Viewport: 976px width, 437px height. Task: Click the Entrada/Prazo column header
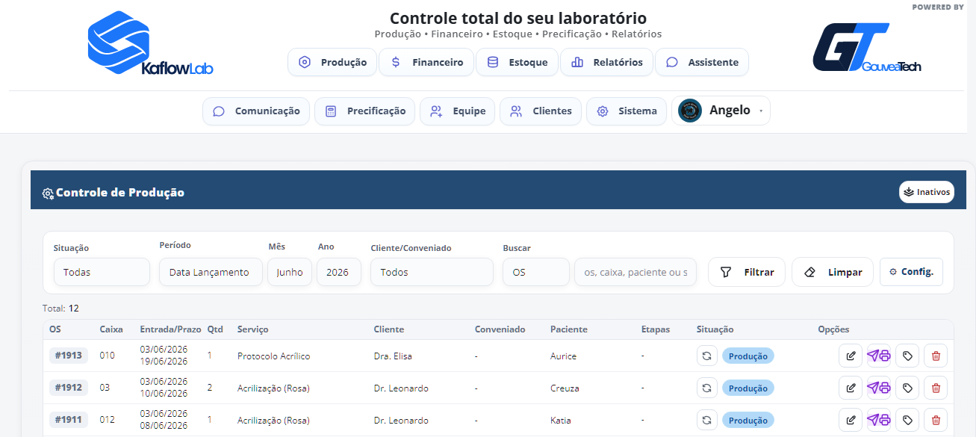pos(171,329)
